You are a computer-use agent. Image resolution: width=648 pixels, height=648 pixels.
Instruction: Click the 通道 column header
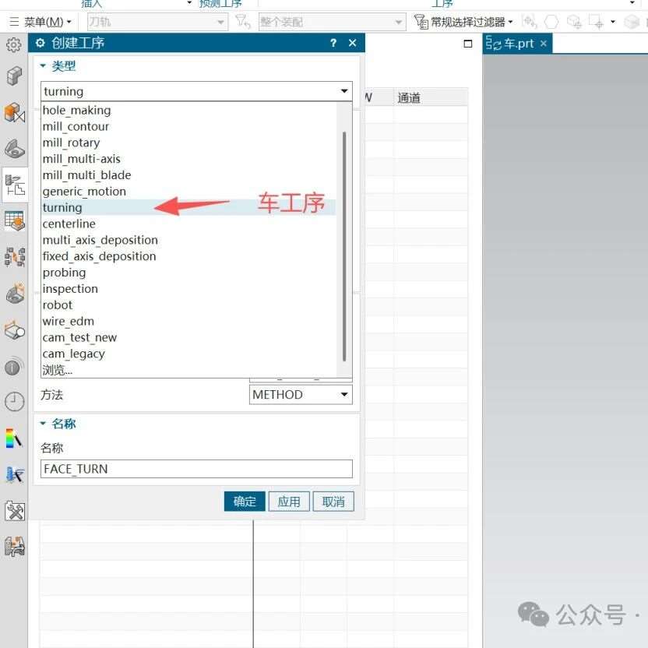[430, 97]
